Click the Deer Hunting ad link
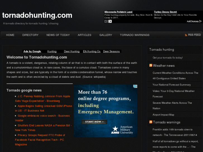Image resolution: width=203 pixels, height=152 pixels. pos(72,51)
